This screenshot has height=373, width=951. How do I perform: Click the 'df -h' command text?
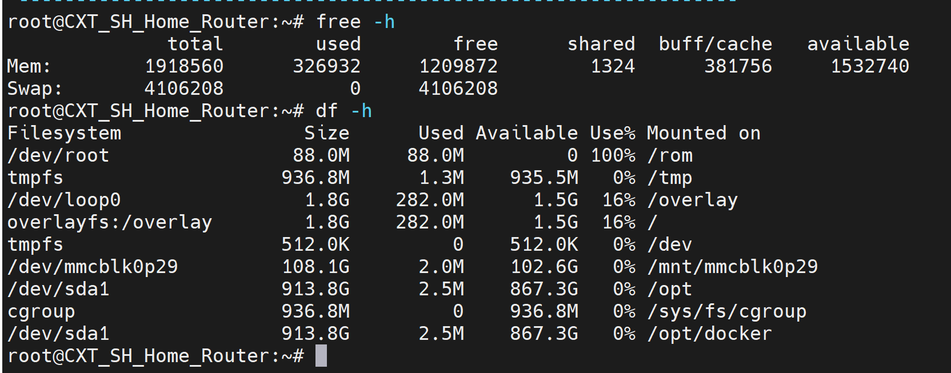[344, 111]
